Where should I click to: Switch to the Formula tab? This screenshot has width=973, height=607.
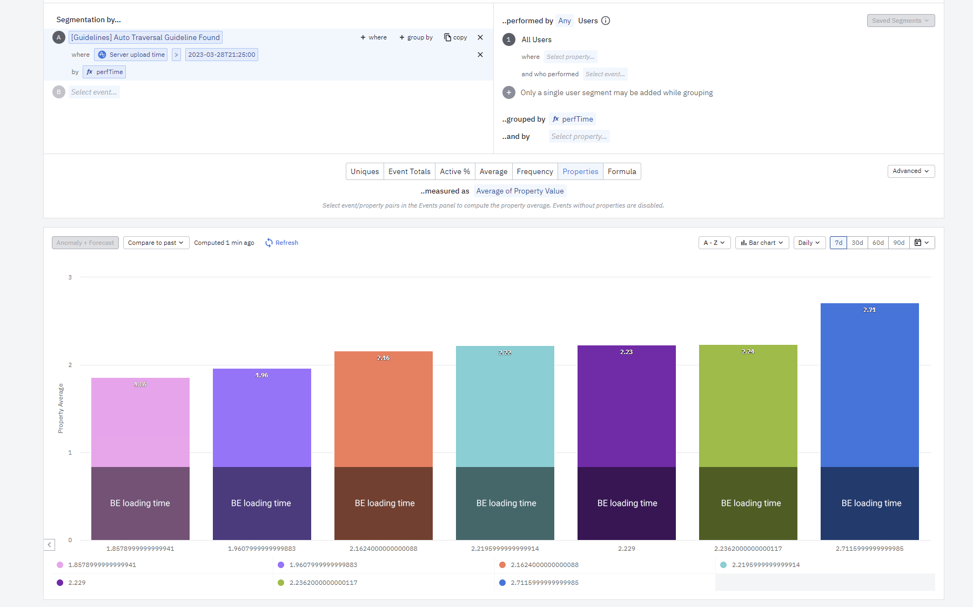[x=622, y=171]
